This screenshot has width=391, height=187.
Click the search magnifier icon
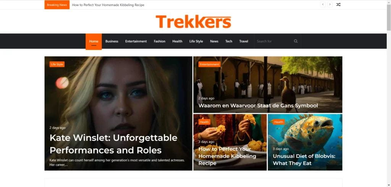[296, 41]
